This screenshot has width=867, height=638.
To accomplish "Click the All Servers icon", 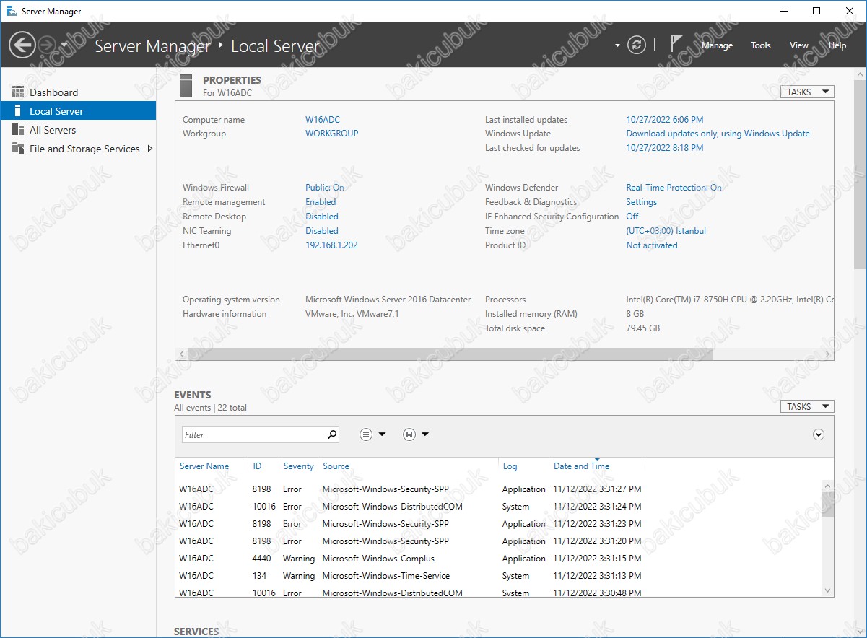I will point(18,130).
